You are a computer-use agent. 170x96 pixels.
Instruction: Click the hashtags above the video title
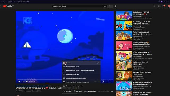tap(32, 86)
